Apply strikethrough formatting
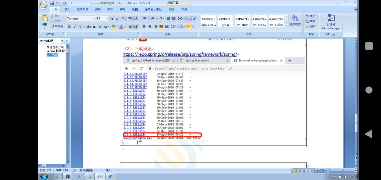The image size is (381, 180). click(89, 27)
